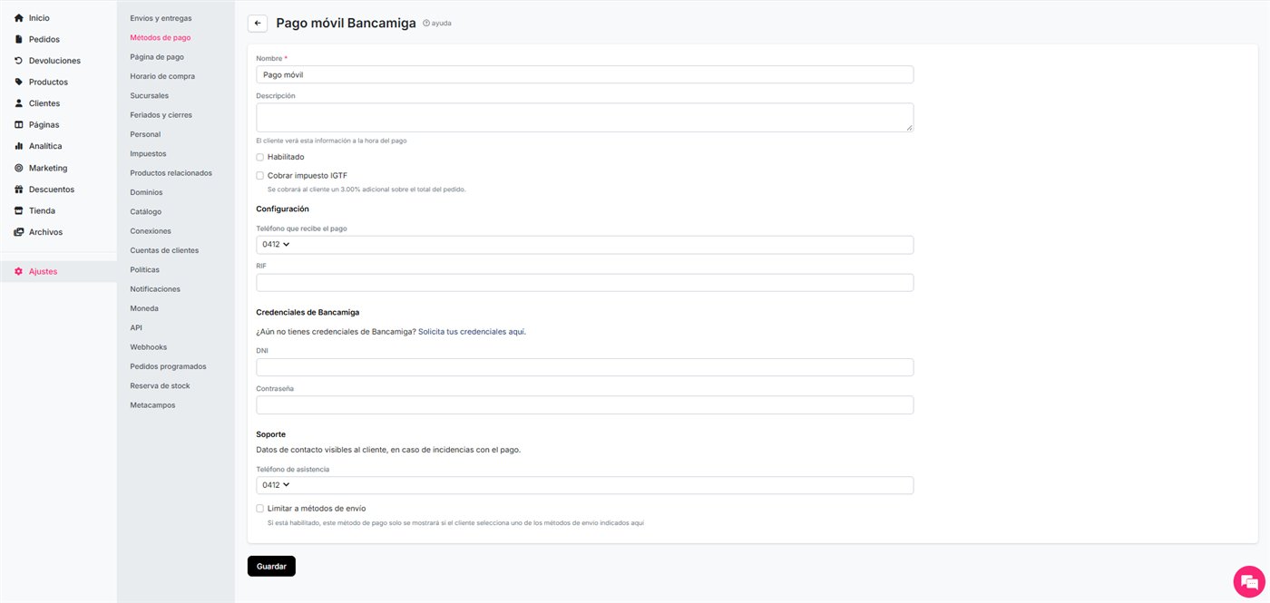Check Cobrar impuesto IGTF
The image size is (1270, 603).
tap(260, 176)
